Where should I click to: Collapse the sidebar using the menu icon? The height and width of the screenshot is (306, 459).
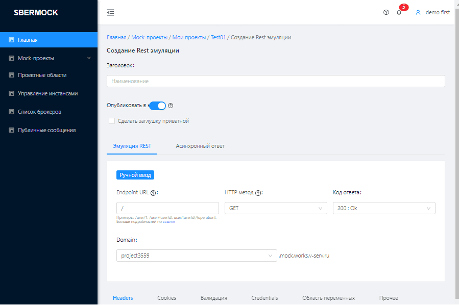click(110, 12)
